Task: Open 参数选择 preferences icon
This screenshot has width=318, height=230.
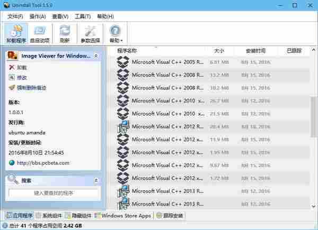Action: point(90,33)
